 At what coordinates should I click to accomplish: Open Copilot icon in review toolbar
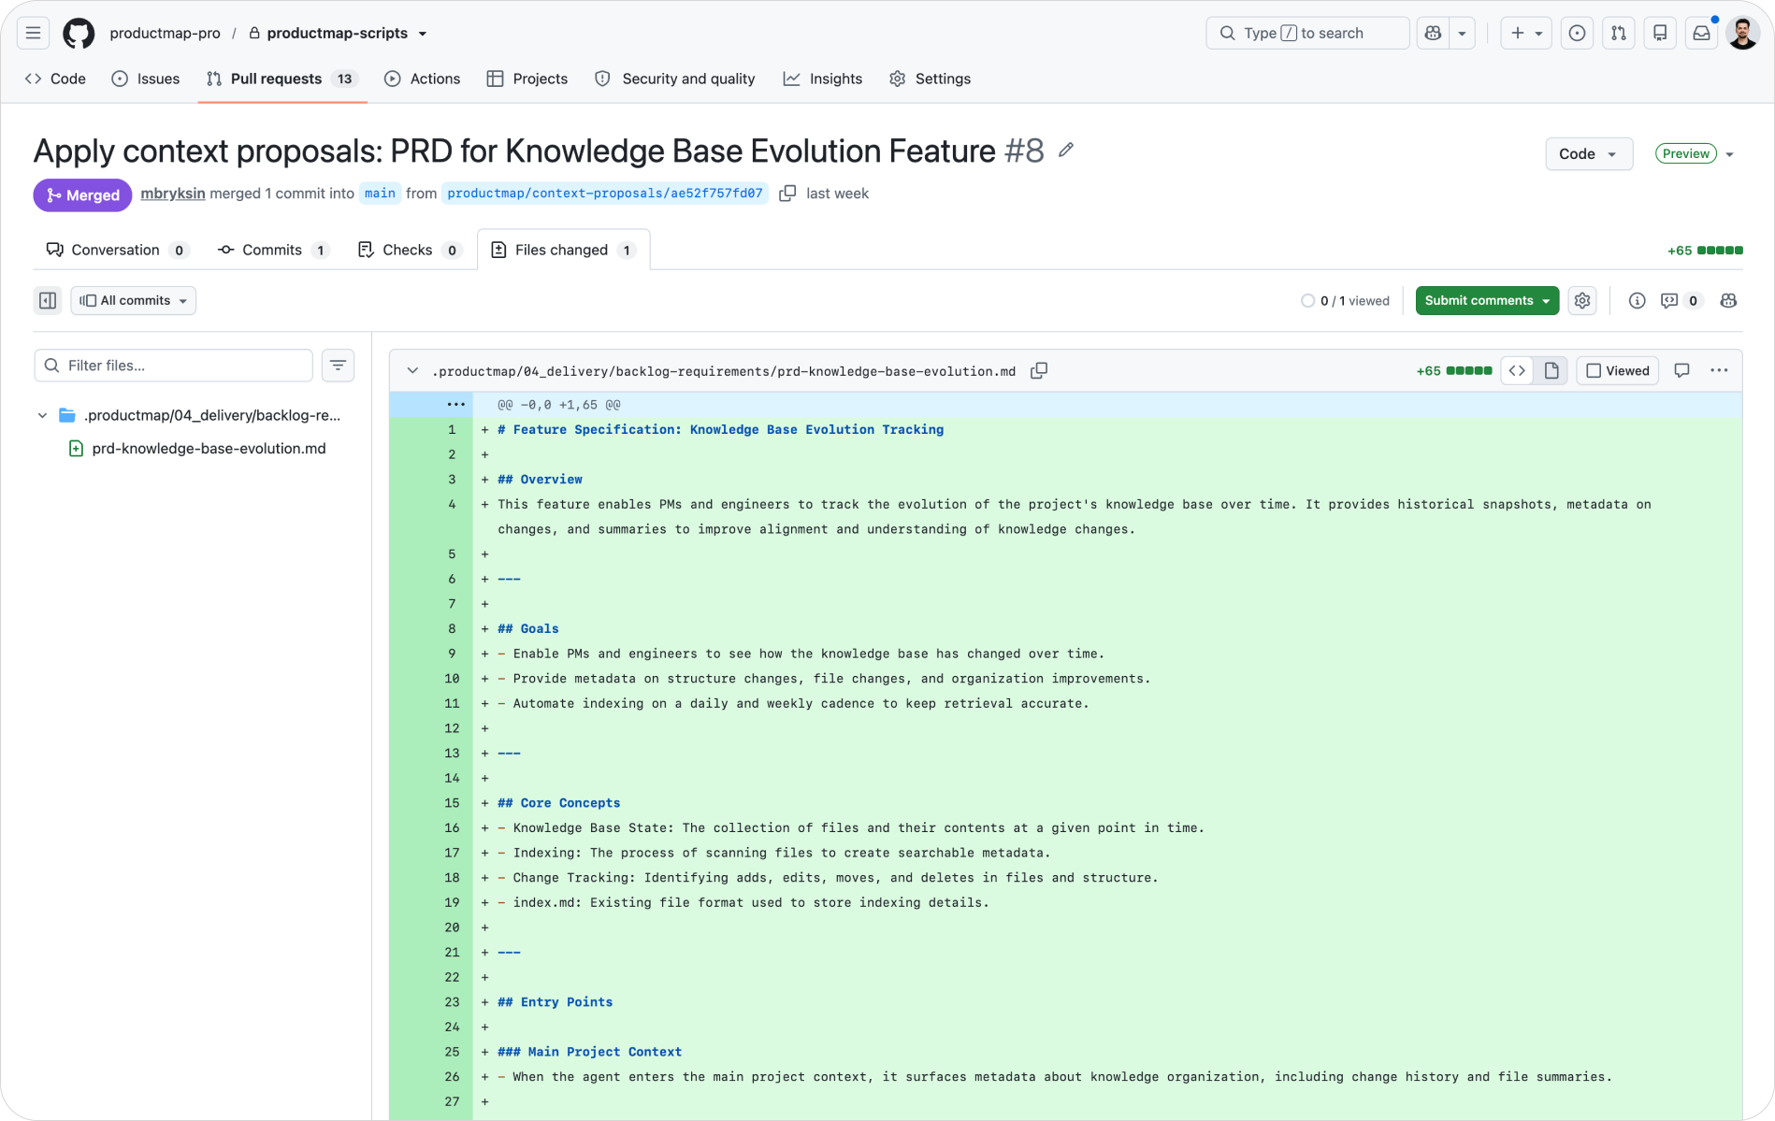point(1728,300)
